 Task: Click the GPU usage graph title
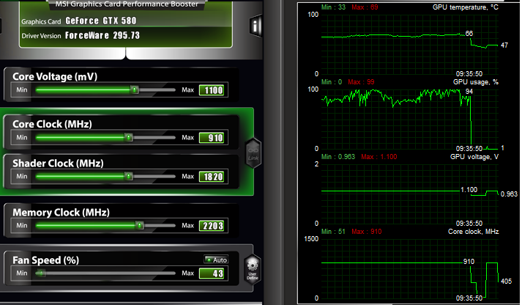(x=476, y=82)
